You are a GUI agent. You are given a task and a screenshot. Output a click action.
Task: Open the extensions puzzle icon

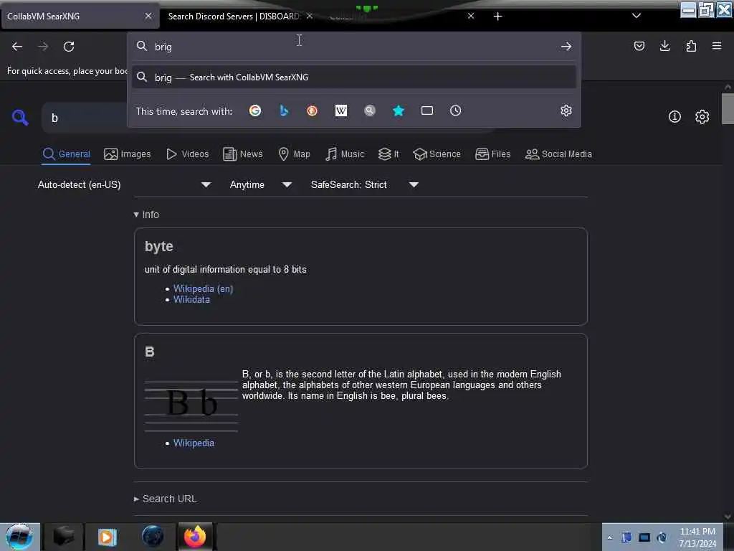[x=691, y=46]
